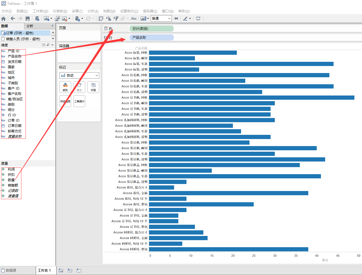Viewport: 362px width, 275px height.
Task: Click the Tableau start page home icon
Action: (3, 19)
